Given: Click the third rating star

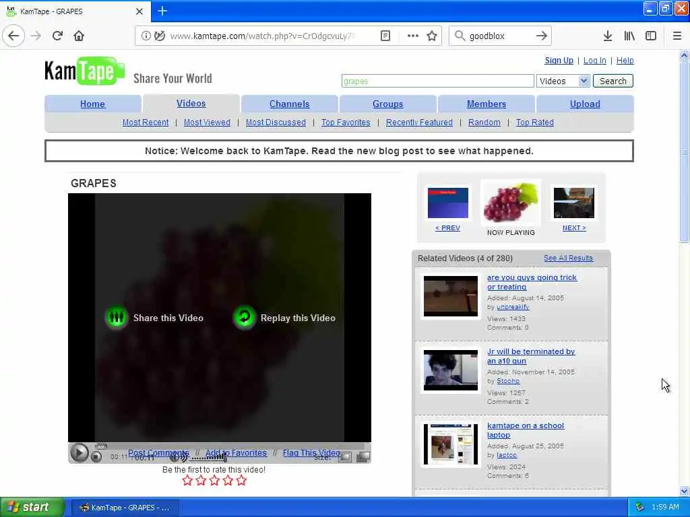Looking at the screenshot, I should pyautogui.click(x=214, y=481).
